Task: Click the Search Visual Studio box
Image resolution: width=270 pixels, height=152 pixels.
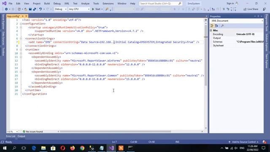Action: [x=160, y=3]
